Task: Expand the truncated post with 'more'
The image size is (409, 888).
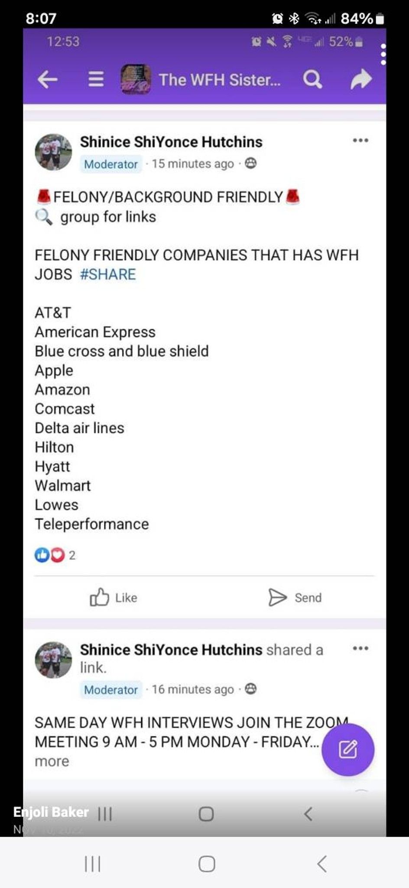Action: [52, 761]
